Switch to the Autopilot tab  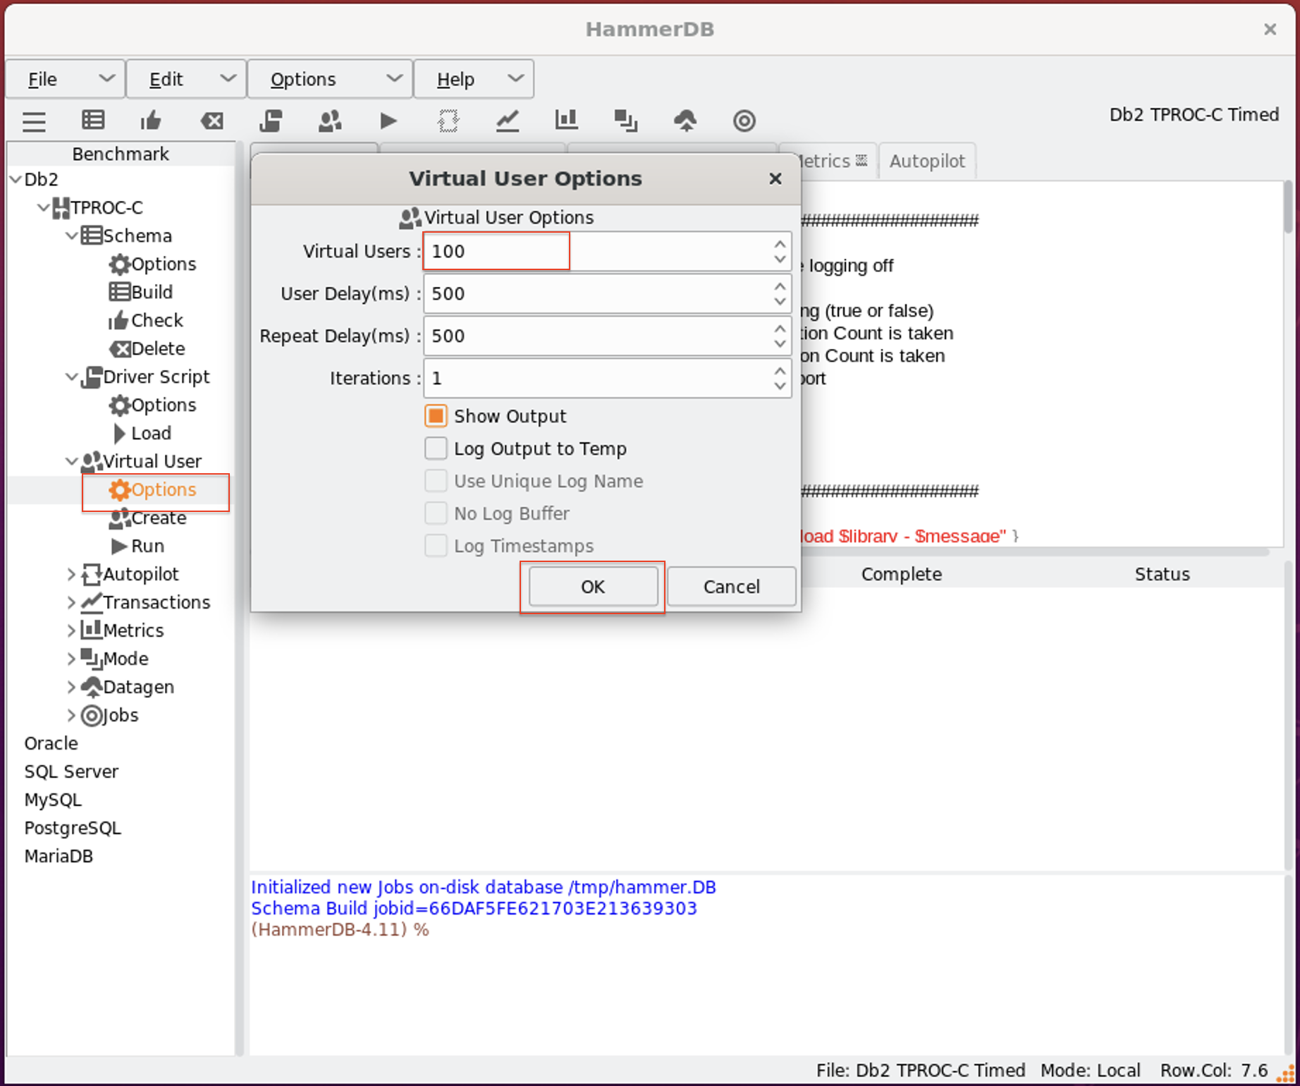click(926, 161)
